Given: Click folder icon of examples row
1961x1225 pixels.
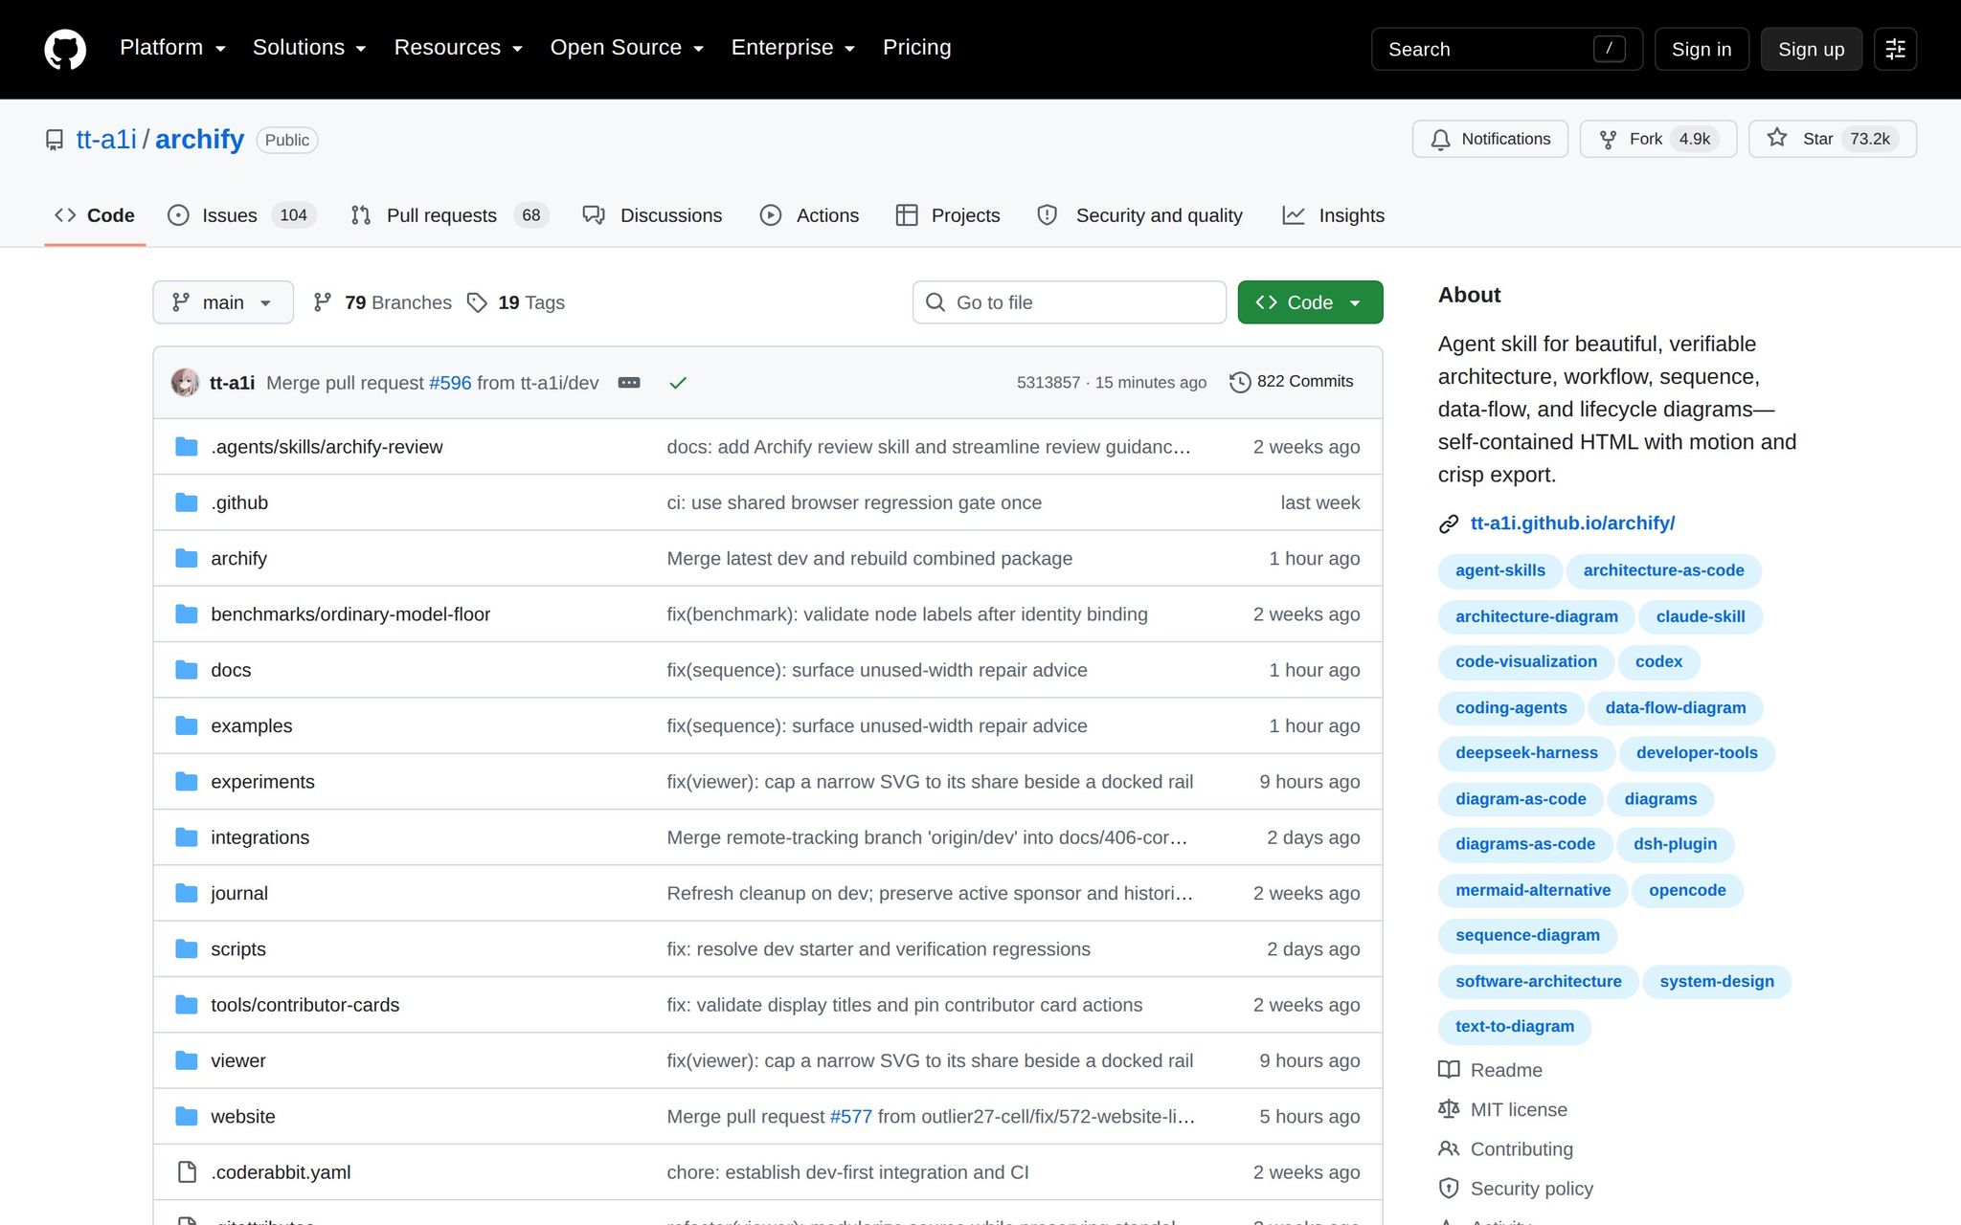Looking at the screenshot, I should 187,725.
